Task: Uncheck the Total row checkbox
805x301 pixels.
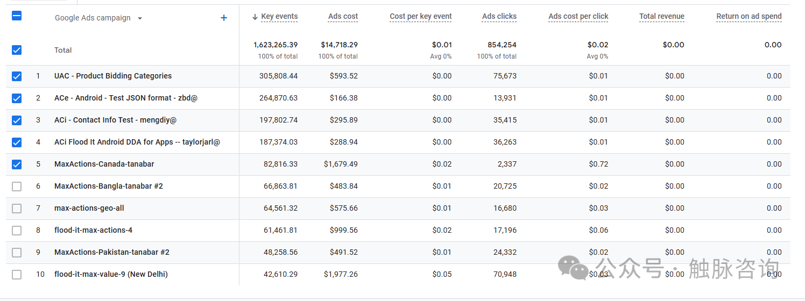Action: pyautogui.click(x=17, y=50)
